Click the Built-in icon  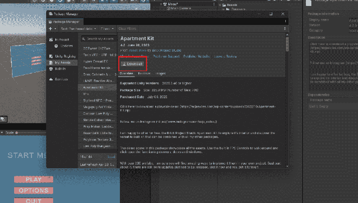pyautogui.click(x=51, y=69)
